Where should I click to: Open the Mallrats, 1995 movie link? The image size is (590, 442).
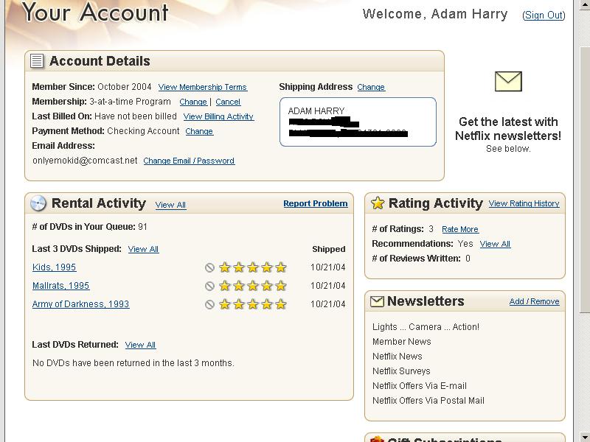pos(61,286)
